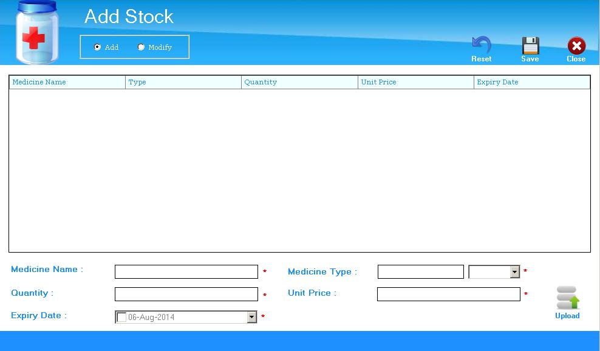This screenshot has width=600, height=351.
Task: Enable the Expiry Date checkbox
Action: point(121,318)
